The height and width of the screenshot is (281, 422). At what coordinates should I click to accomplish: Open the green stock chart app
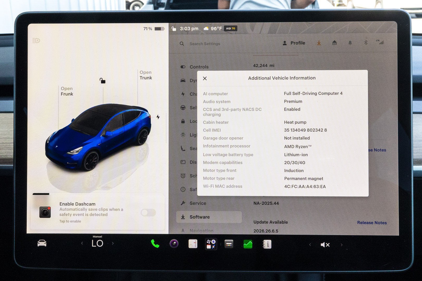pyautogui.click(x=248, y=244)
